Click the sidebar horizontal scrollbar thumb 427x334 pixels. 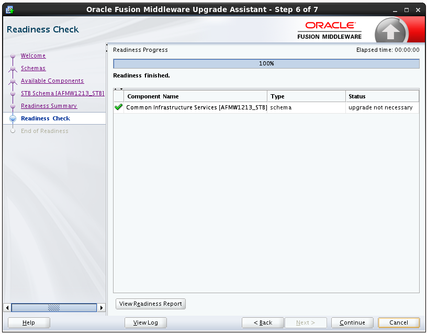54,308
